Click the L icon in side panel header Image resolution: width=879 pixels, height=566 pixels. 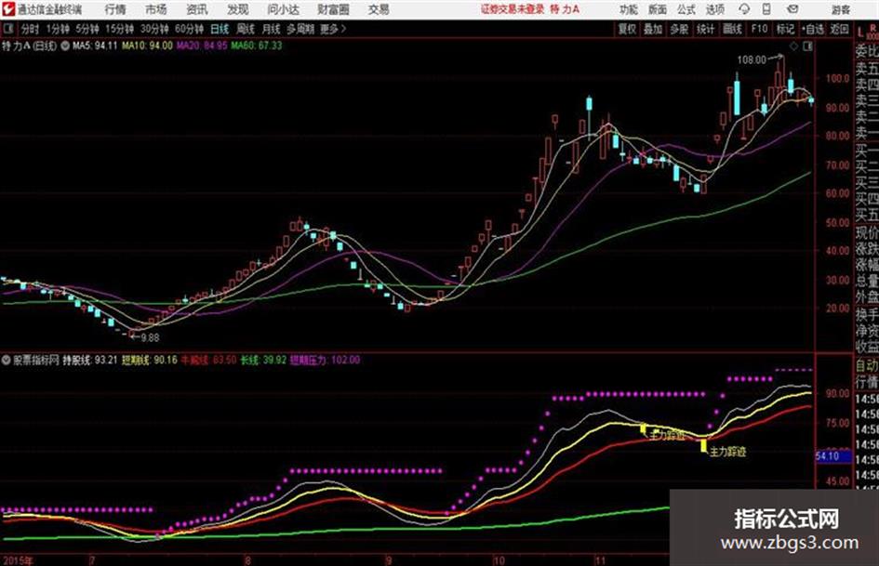(860, 32)
